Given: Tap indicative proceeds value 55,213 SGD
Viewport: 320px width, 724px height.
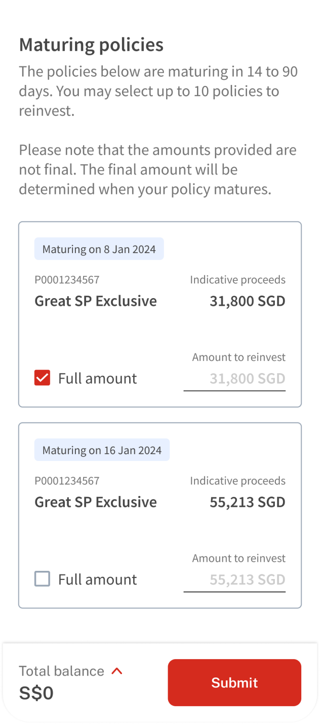Looking at the screenshot, I should [x=247, y=502].
